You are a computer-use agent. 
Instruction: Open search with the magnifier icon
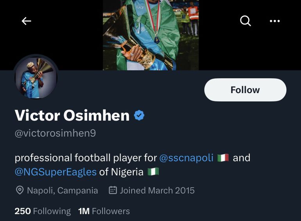tap(245, 21)
